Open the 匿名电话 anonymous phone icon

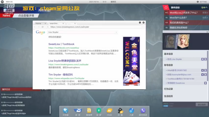coord(143,112)
